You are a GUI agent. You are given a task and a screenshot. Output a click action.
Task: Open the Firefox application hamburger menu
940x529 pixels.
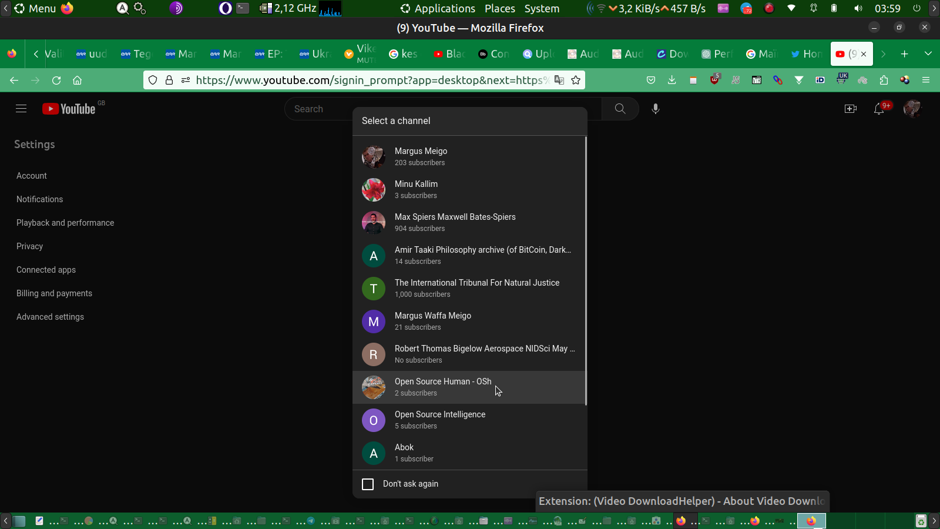(926, 81)
